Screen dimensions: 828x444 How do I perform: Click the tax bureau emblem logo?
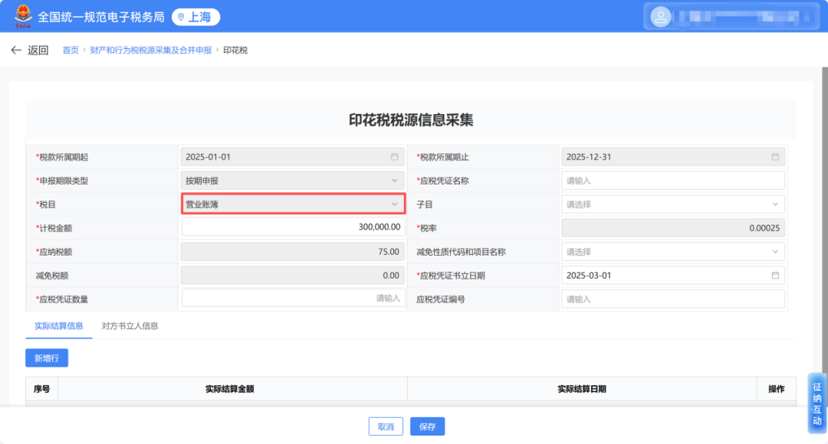pos(21,17)
